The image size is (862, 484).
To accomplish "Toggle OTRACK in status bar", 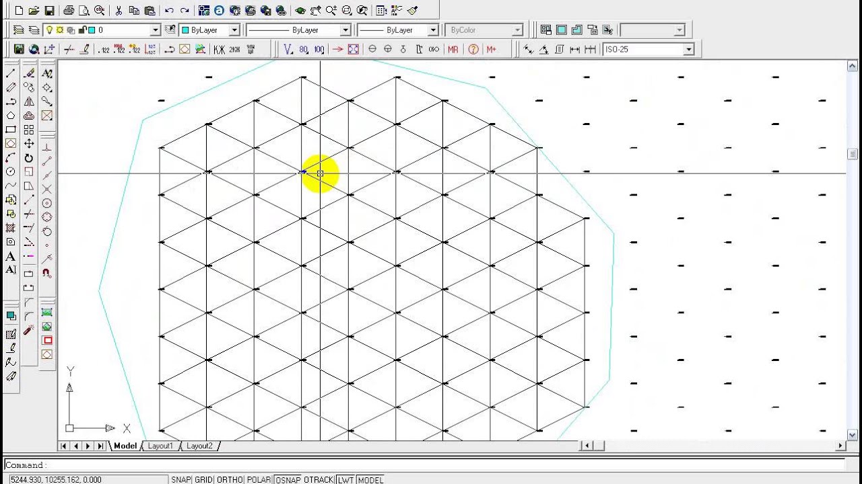I will [x=319, y=479].
